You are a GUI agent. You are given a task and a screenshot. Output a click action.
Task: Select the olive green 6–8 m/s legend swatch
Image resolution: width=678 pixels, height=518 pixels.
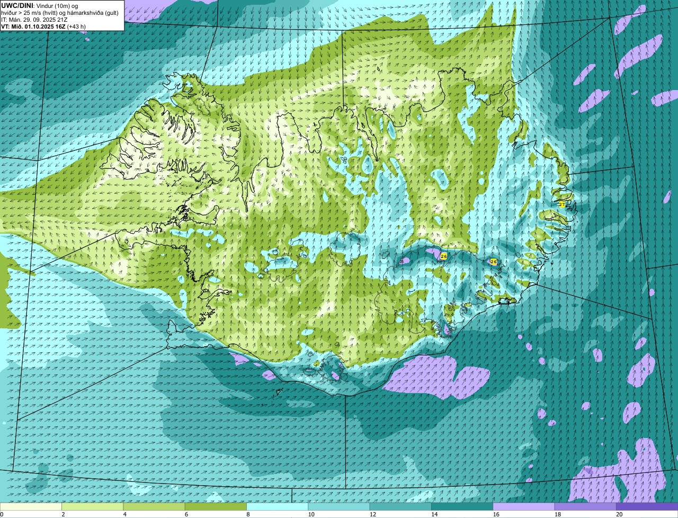(x=216, y=506)
